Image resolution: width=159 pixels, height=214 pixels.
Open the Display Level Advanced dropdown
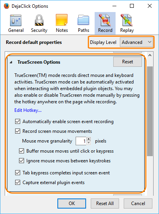point(137,42)
